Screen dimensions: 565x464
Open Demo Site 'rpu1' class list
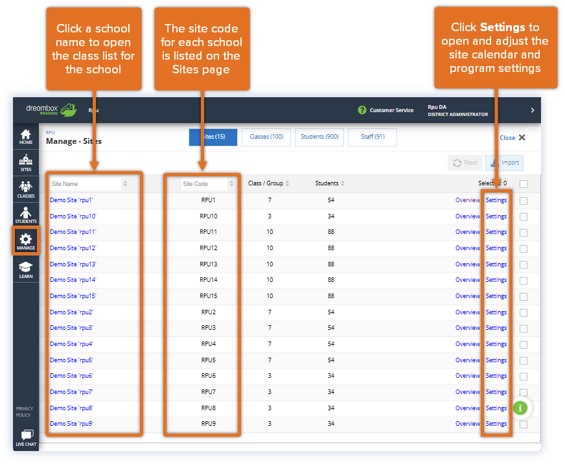pos(71,200)
